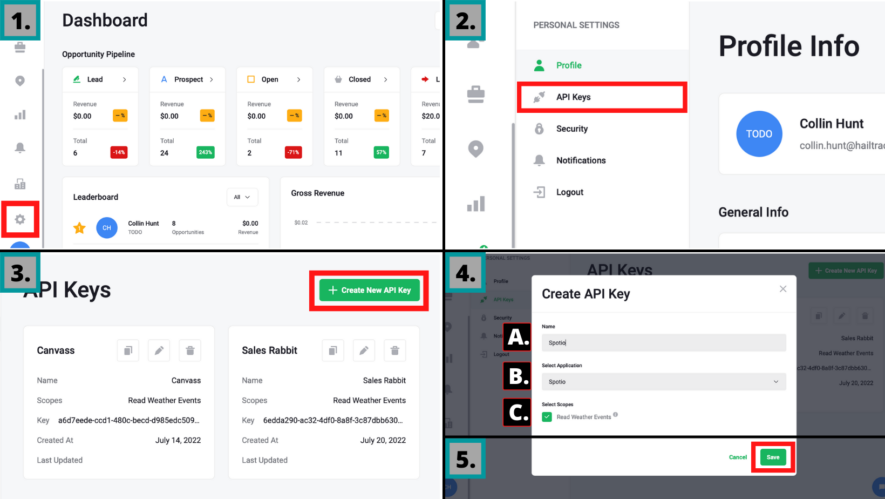Click the dimmed Create New API Key button behind the dialog
The image size is (885, 499).
click(x=846, y=271)
